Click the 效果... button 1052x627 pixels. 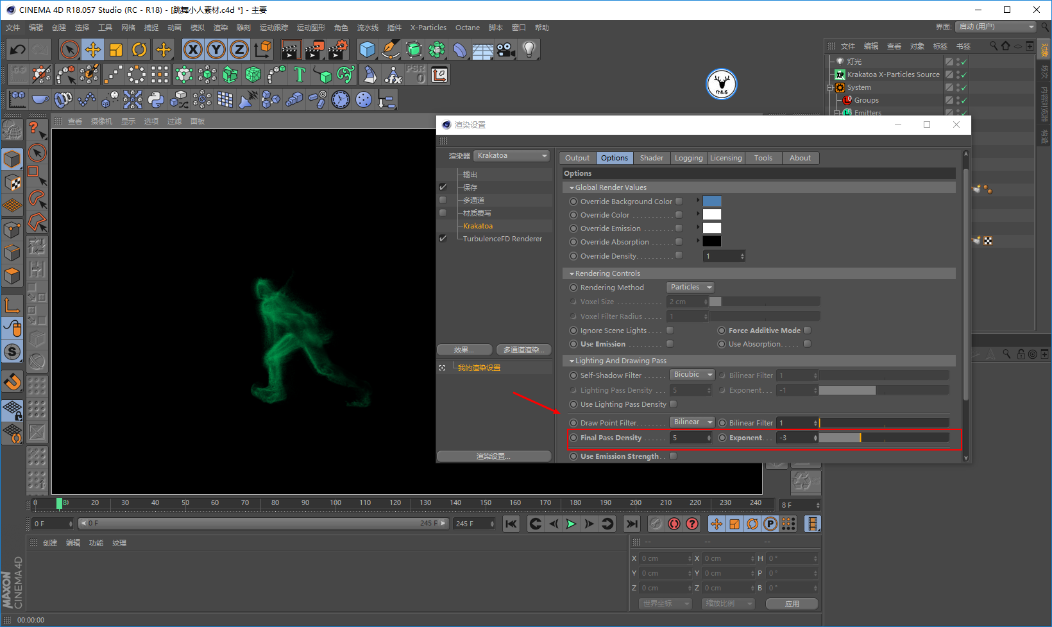click(464, 350)
